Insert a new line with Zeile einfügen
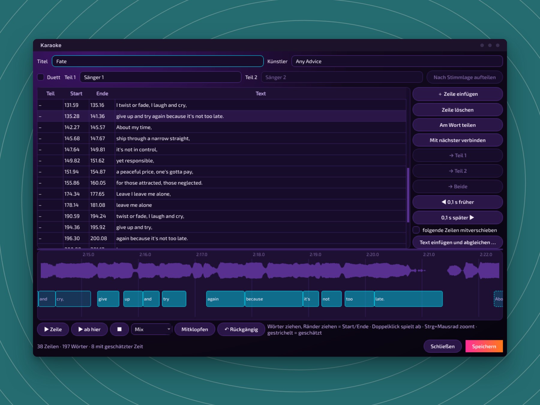The height and width of the screenshot is (405, 540). point(457,94)
